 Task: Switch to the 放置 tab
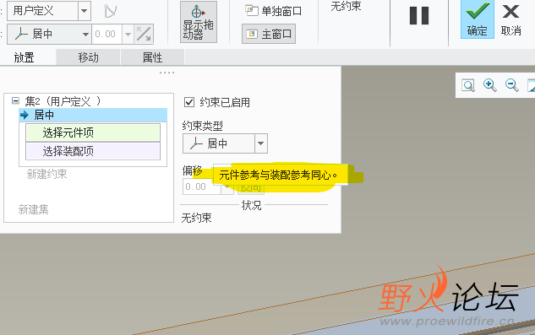click(x=24, y=57)
